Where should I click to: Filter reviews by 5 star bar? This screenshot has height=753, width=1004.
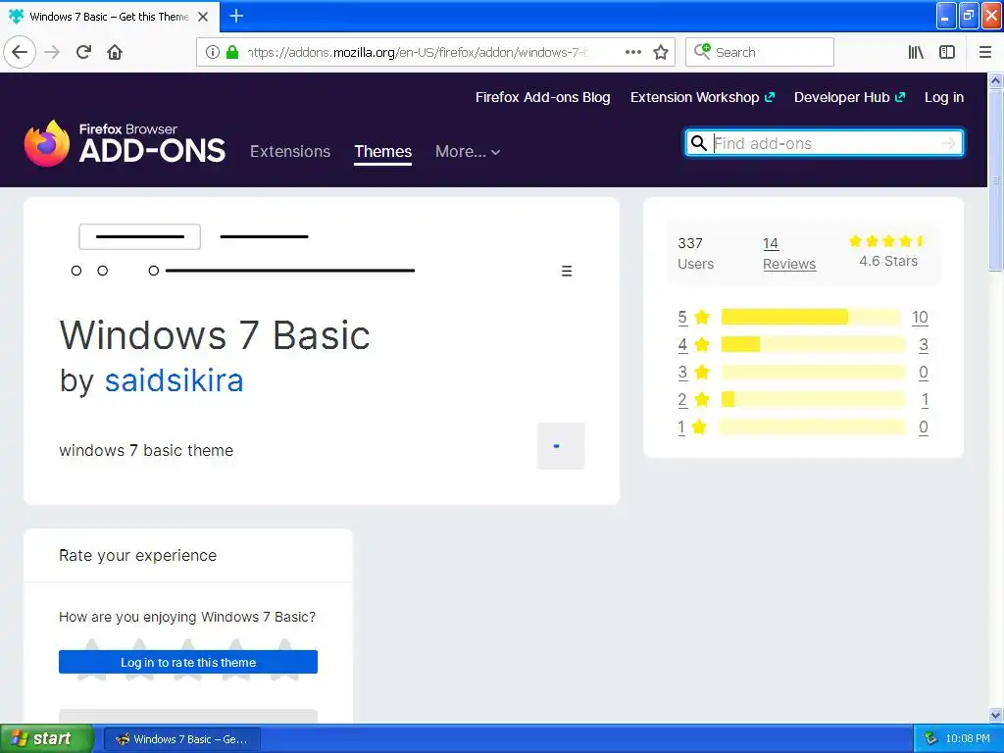(811, 317)
